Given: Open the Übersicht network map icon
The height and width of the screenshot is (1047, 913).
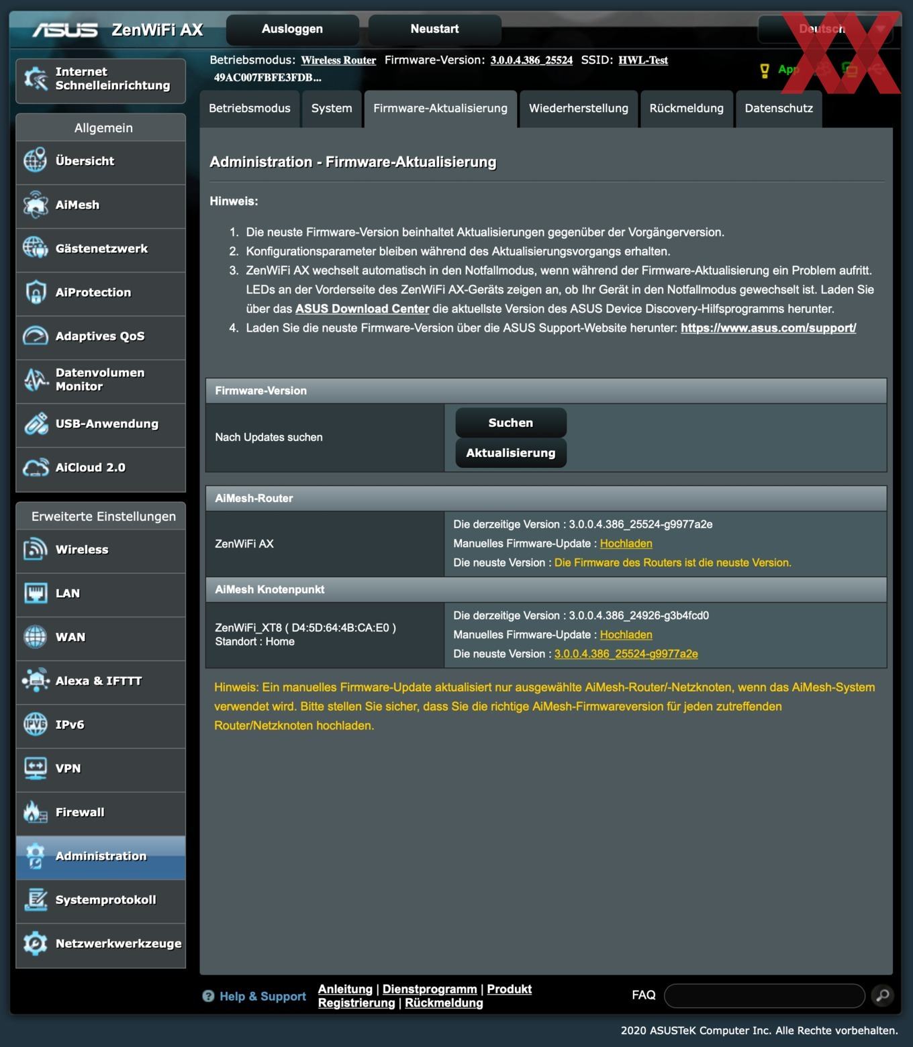Looking at the screenshot, I should (36, 161).
